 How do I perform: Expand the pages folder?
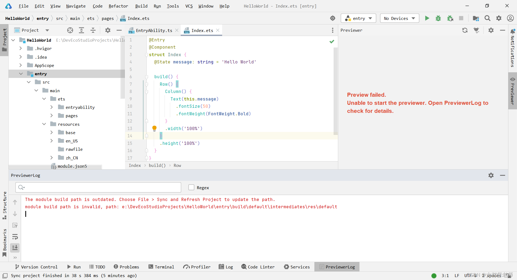[51, 116]
